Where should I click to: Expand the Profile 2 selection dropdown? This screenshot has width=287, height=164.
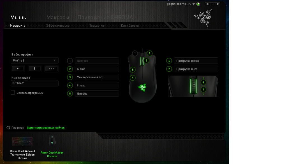(34, 60)
